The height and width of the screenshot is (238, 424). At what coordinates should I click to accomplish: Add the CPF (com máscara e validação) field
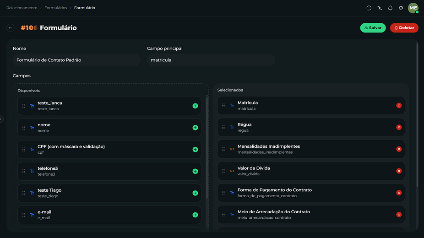195,149
